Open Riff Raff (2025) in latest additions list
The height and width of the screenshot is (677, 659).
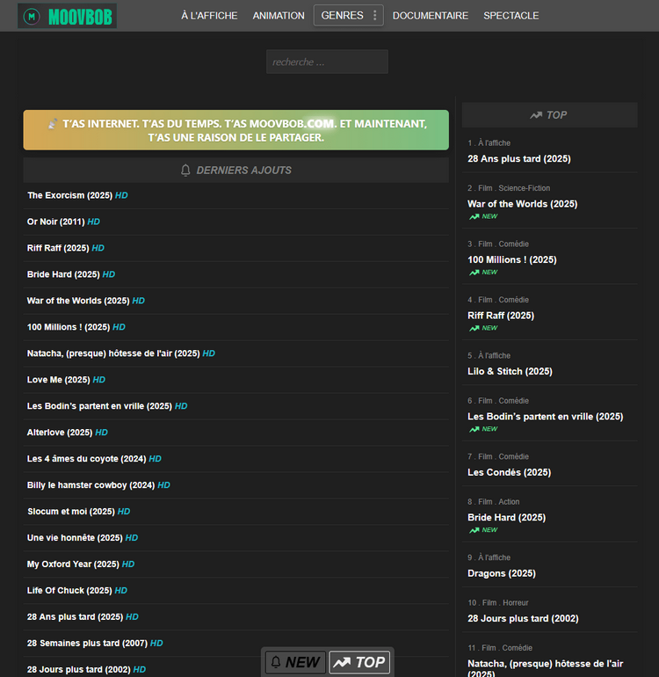(x=58, y=248)
